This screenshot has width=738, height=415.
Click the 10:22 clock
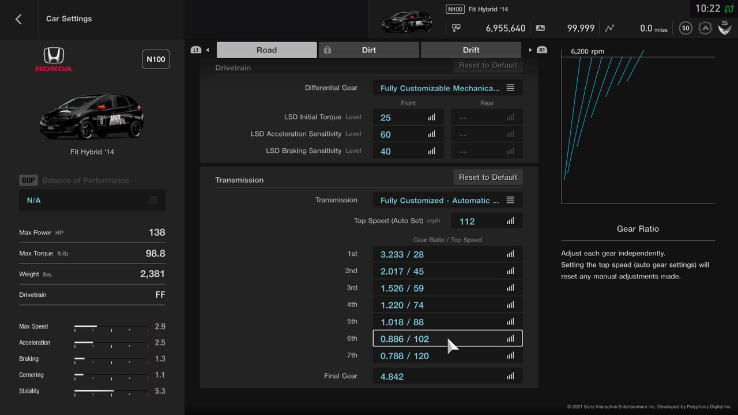pyautogui.click(x=707, y=9)
